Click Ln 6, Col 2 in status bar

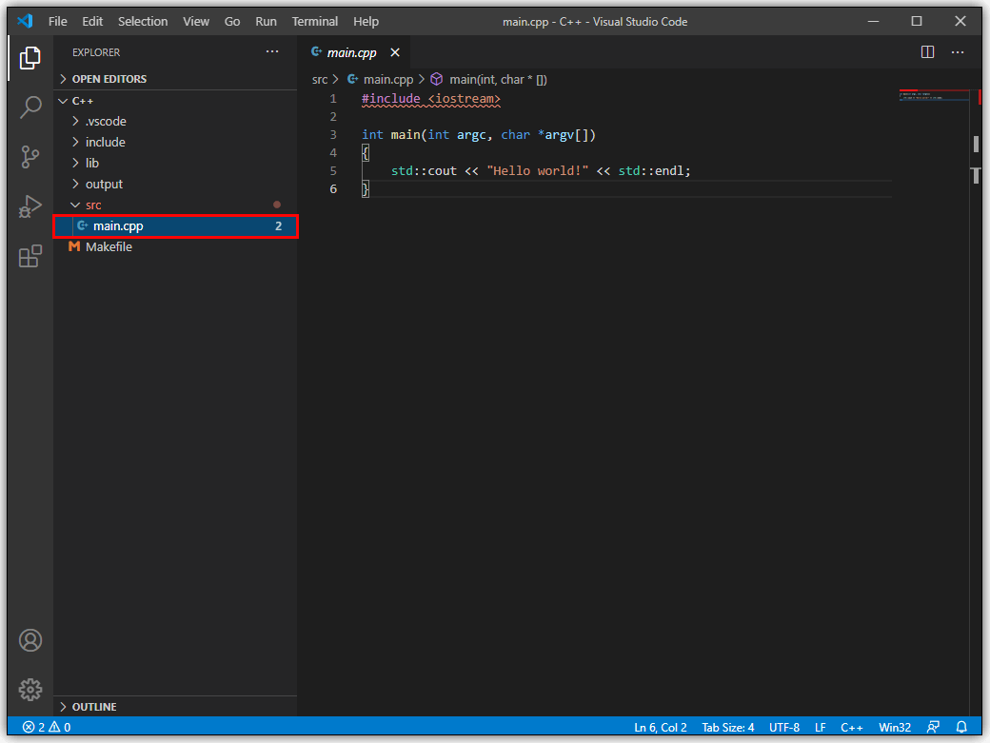(661, 727)
